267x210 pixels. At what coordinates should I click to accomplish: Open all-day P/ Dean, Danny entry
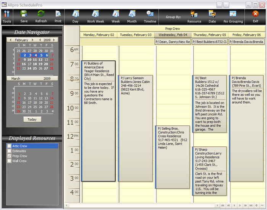173,42
